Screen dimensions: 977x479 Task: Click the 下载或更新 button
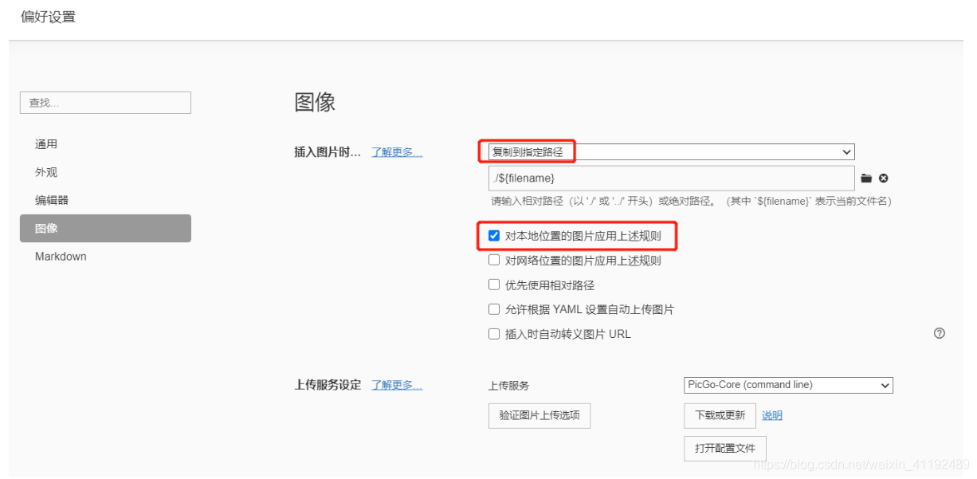pyautogui.click(x=720, y=415)
